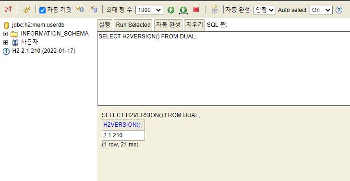Image resolution: width=350 pixels, height=181 pixels.
Task: Open the 최대 행 수 1000 dropdown
Action: click(149, 10)
